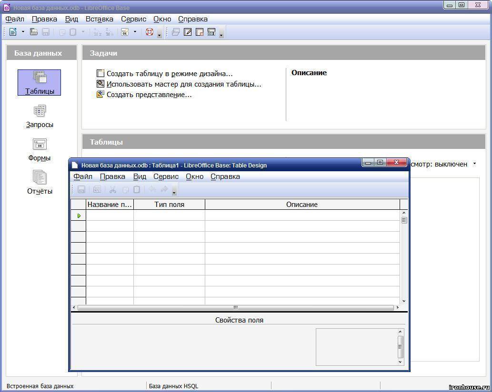This screenshot has height=392, width=492.
Task: Click the Edit table pencil icon
Action: pyautogui.click(x=188, y=32)
